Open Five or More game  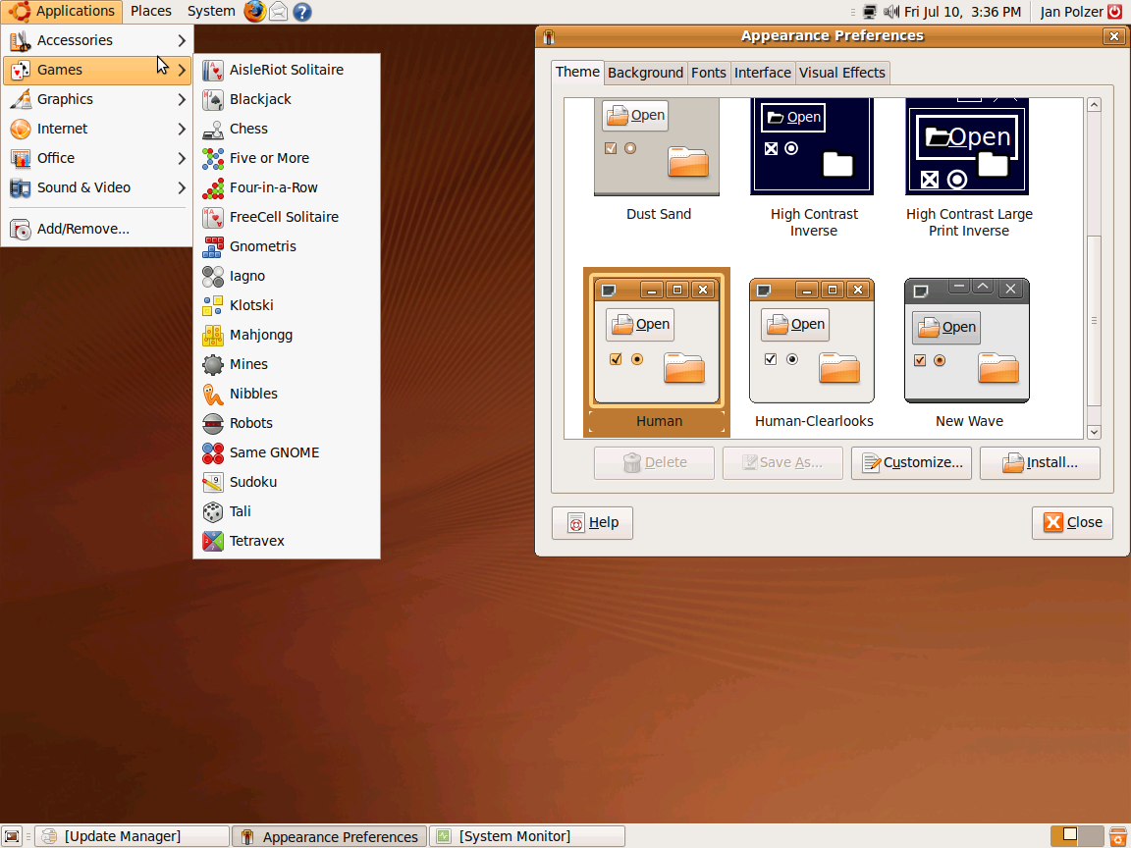(x=287, y=159)
